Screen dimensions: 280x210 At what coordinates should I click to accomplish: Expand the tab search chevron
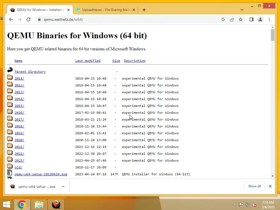[242, 10]
